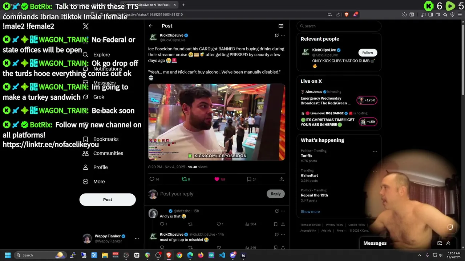Click the X search box
The height and width of the screenshot is (261, 465).
[339, 26]
